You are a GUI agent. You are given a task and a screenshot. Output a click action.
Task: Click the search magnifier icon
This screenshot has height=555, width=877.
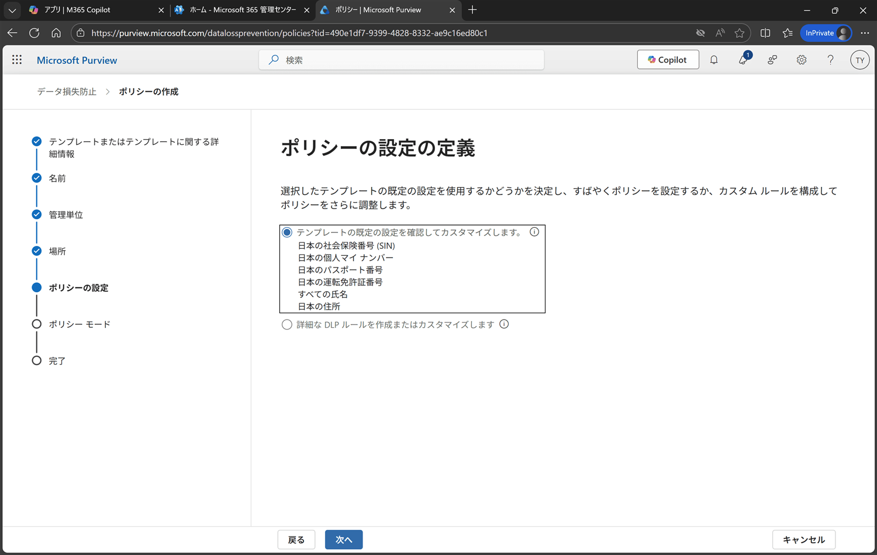pos(274,60)
